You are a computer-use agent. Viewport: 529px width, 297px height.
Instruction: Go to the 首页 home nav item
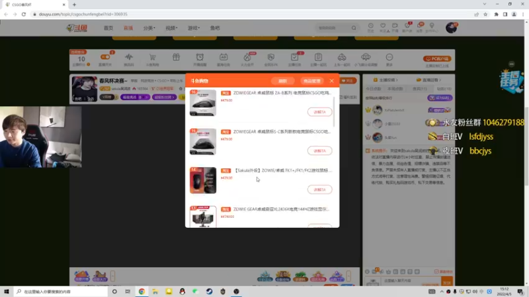[x=108, y=28]
